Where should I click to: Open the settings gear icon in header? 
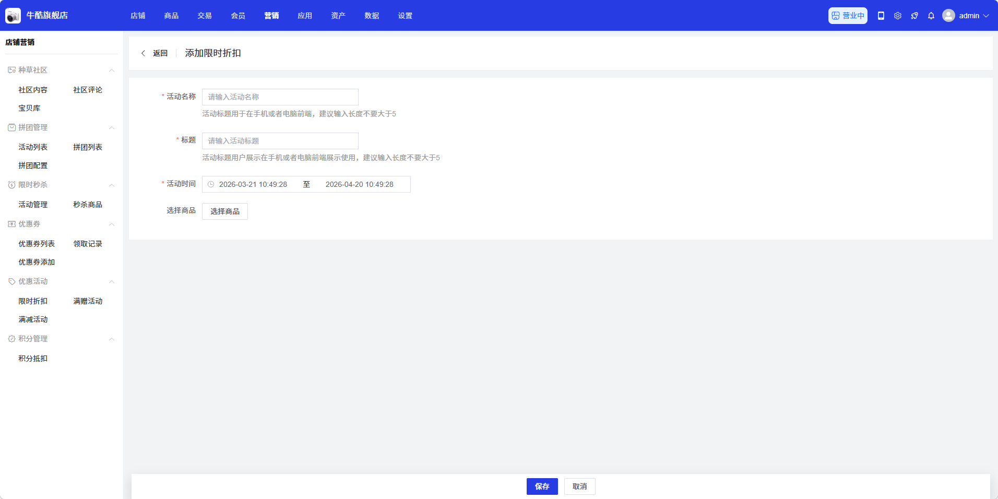[x=897, y=16]
